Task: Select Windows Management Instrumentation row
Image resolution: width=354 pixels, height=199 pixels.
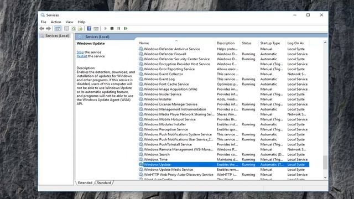Action: [223, 109]
